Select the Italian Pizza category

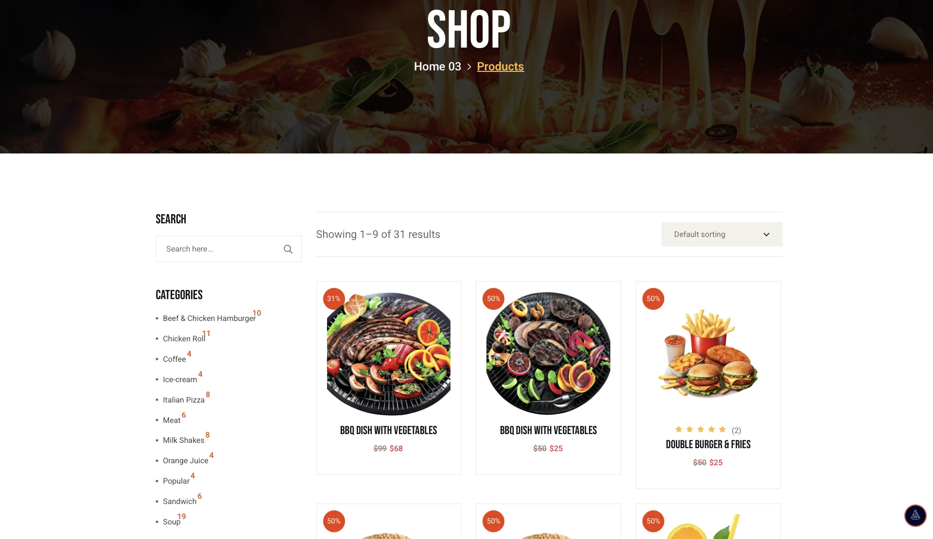[x=184, y=400]
